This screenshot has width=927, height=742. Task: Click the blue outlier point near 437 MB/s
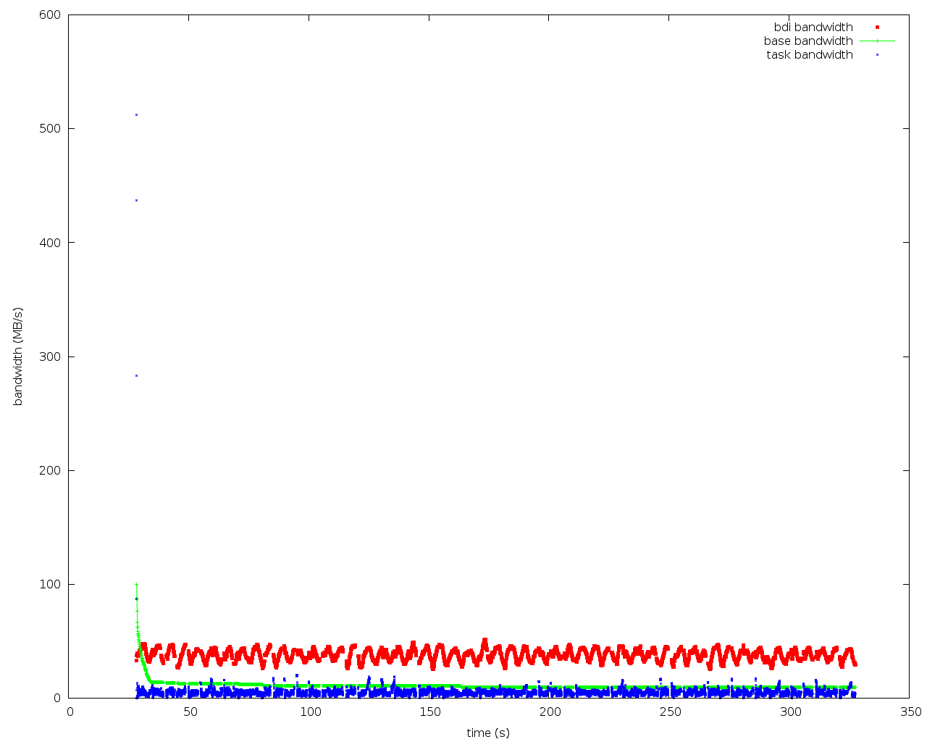[x=136, y=200]
